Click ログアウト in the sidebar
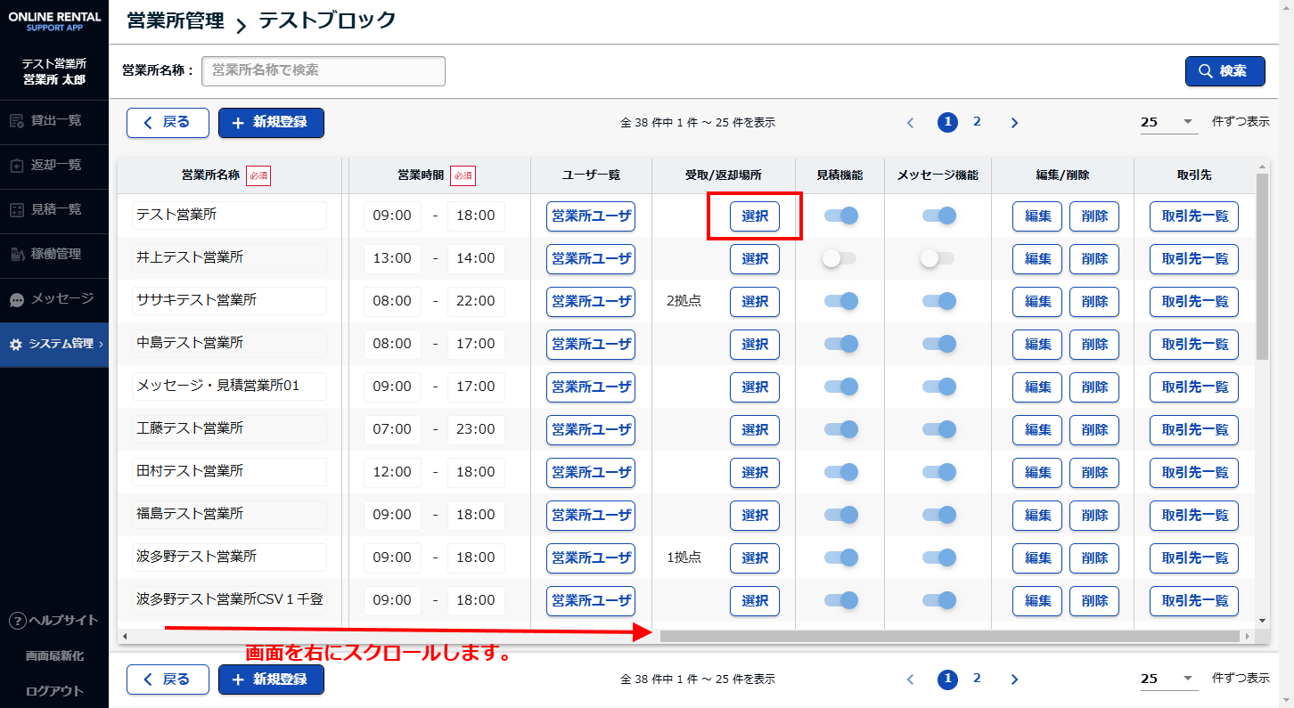The height and width of the screenshot is (708, 1294). (x=54, y=691)
